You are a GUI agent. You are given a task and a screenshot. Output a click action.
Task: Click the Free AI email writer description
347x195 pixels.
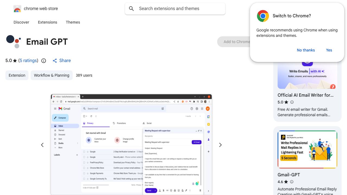click(304, 112)
